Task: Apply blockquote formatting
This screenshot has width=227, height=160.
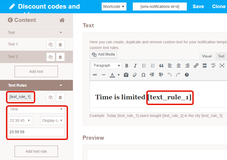Action: pyautogui.click(x=161, y=66)
